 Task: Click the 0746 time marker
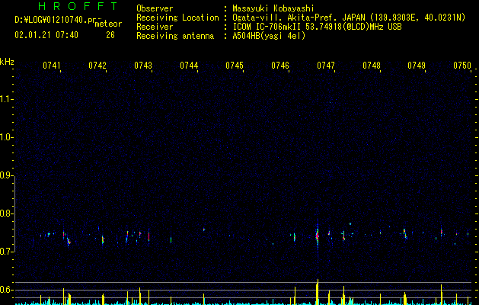point(280,66)
